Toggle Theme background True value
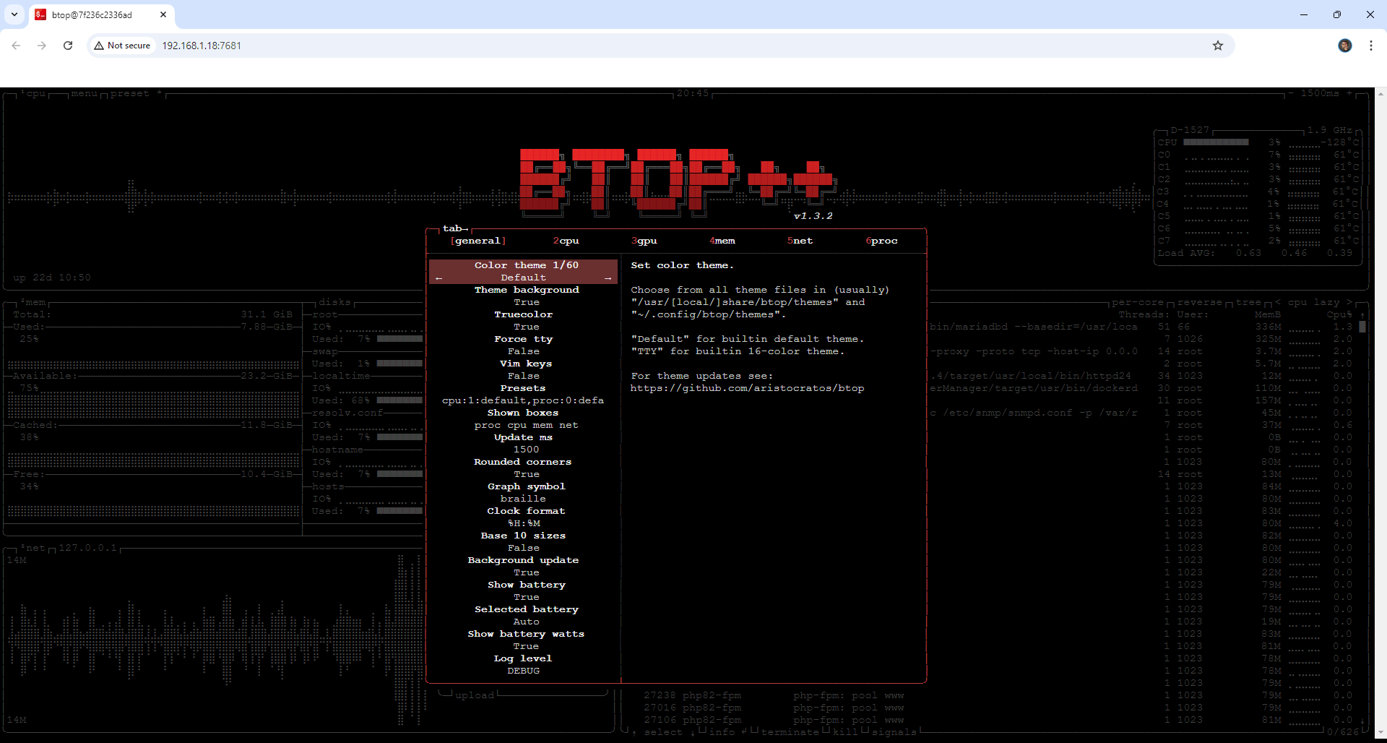Image resolution: width=1387 pixels, height=743 pixels. (x=527, y=302)
